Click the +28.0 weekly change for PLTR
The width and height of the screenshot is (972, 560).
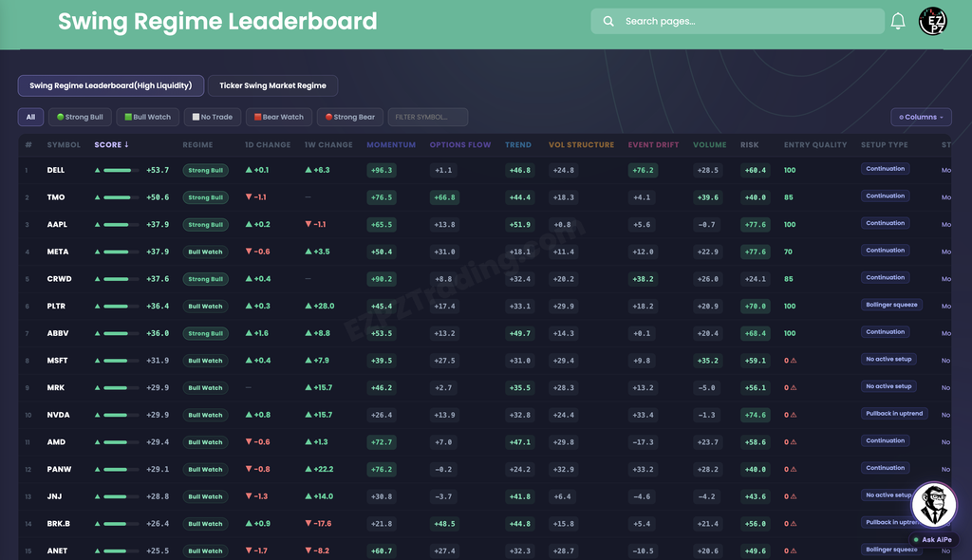click(x=320, y=307)
